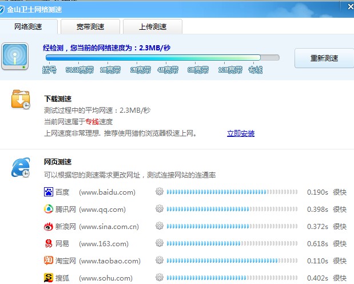Click the wireless network speed test icon
The width and height of the screenshot is (354, 284).
pos(15,56)
